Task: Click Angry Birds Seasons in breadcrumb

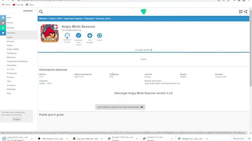Action: click(73, 18)
